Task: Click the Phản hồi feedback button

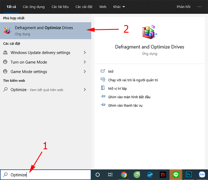Action: 183,7
